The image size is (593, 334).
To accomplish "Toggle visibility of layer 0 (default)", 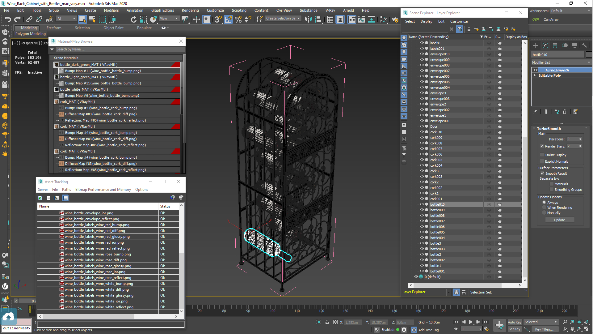I will pos(416,277).
